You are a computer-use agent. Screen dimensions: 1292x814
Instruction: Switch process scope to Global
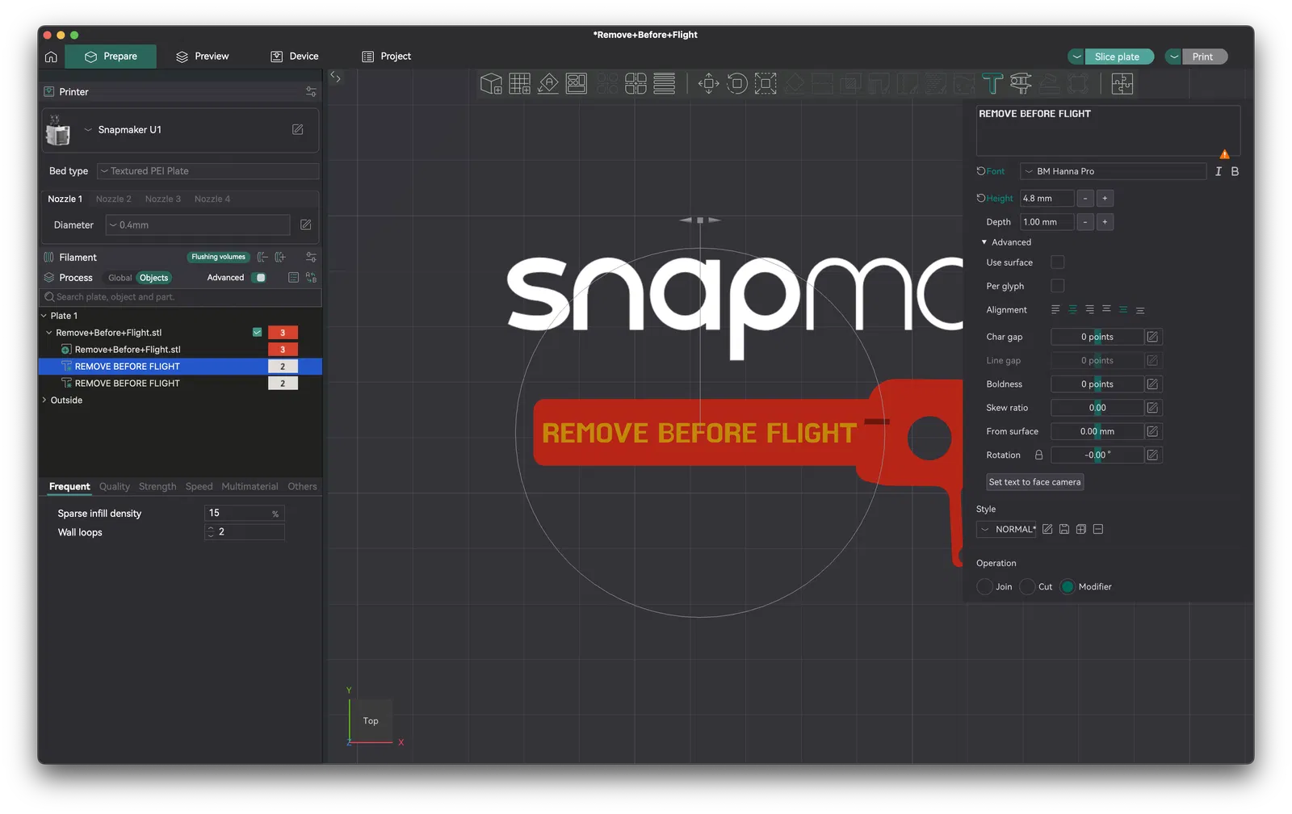point(120,278)
